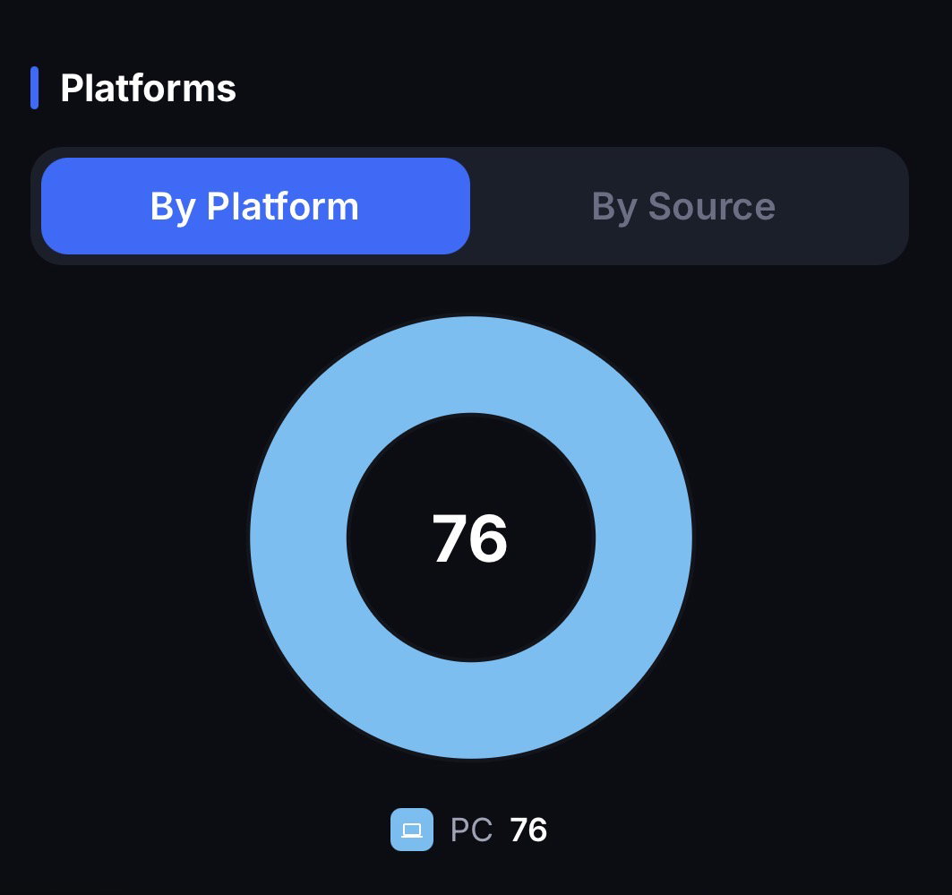Screen dimensions: 952x895
Task: Click the word Platform in the active toggle
Action: tap(283, 206)
